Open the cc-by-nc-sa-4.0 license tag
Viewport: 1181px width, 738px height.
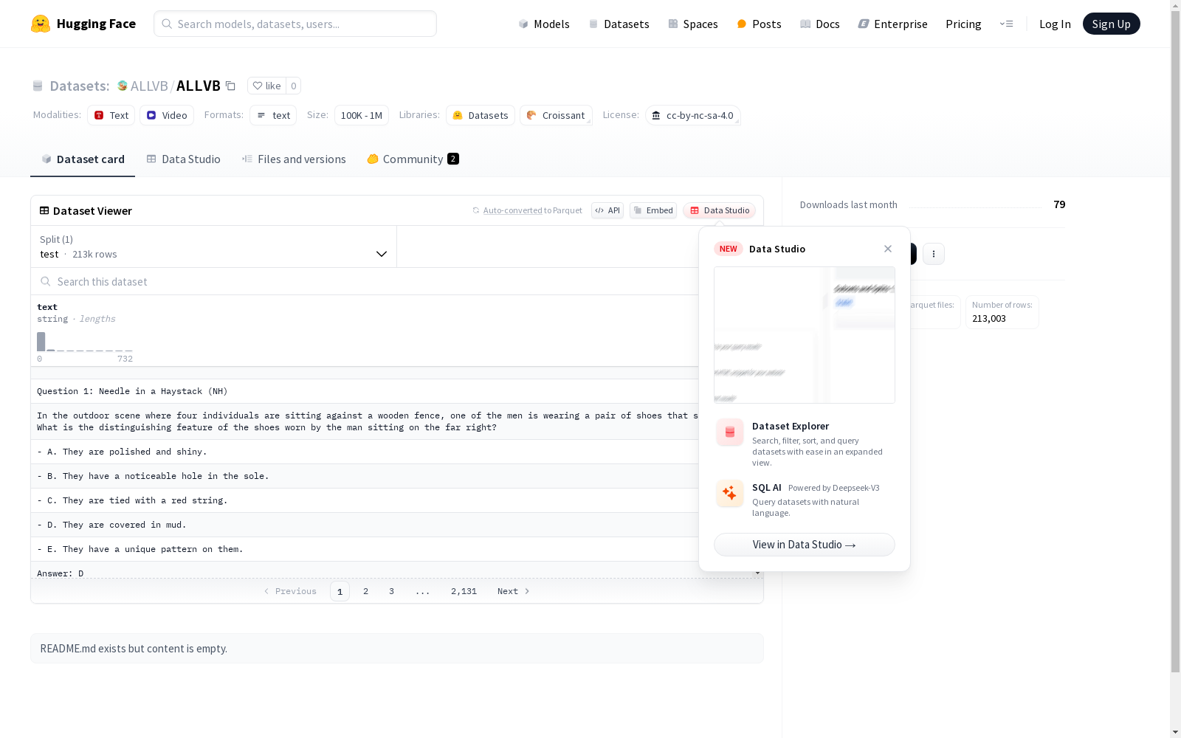click(x=692, y=115)
